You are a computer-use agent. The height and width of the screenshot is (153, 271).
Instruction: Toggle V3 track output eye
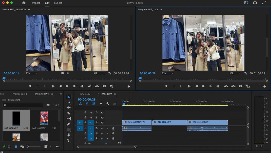pyautogui.click(x=102, y=113)
